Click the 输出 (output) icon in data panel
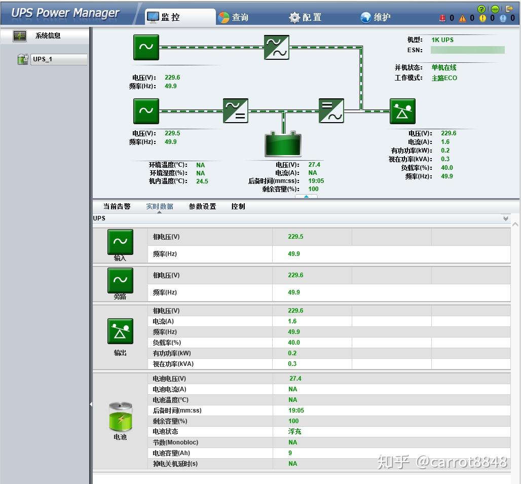This screenshot has width=521, height=484. [120, 331]
